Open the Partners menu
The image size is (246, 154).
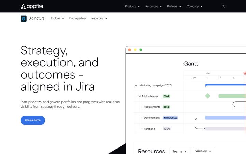coord(174,6)
